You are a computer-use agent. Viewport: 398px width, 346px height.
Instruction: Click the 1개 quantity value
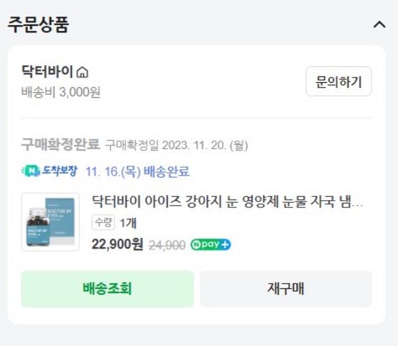coord(128,223)
